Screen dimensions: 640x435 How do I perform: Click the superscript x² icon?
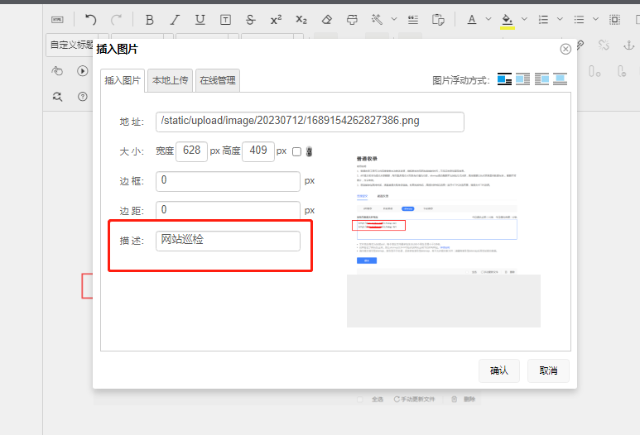point(276,19)
